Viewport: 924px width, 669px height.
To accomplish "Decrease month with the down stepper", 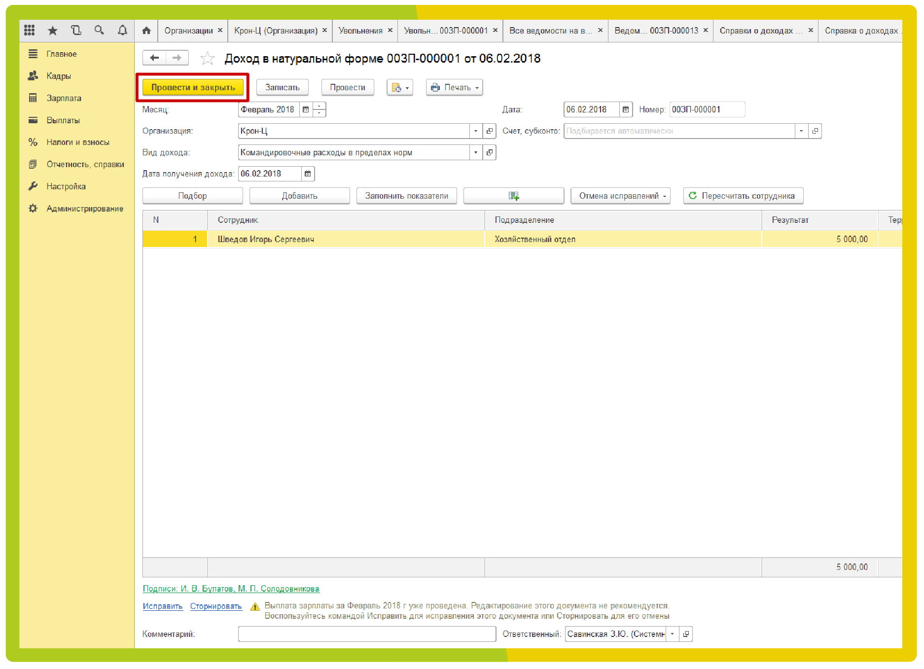I will pyautogui.click(x=319, y=113).
